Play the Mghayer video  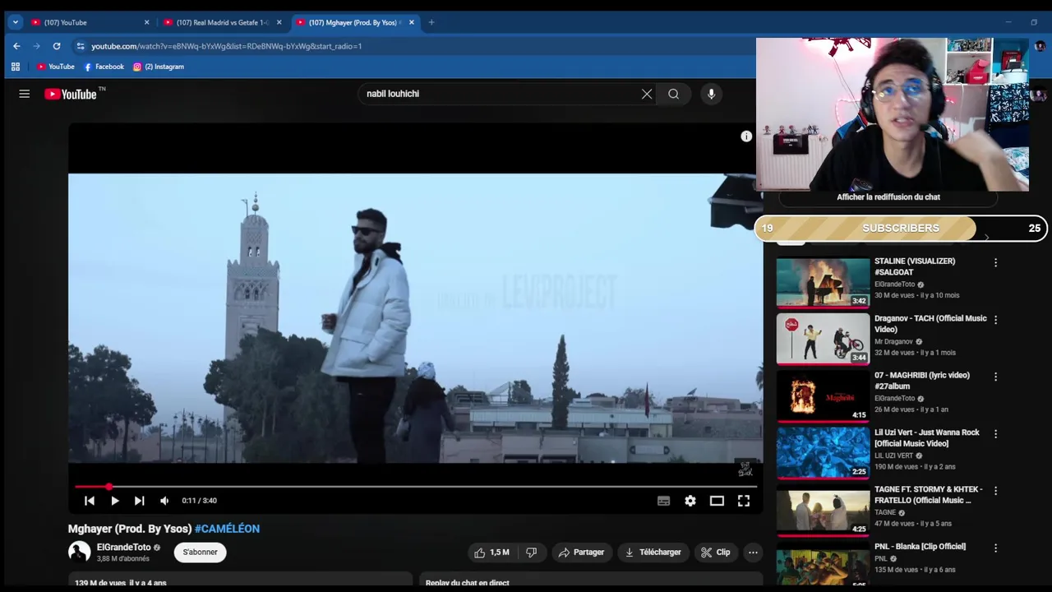coord(115,501)
